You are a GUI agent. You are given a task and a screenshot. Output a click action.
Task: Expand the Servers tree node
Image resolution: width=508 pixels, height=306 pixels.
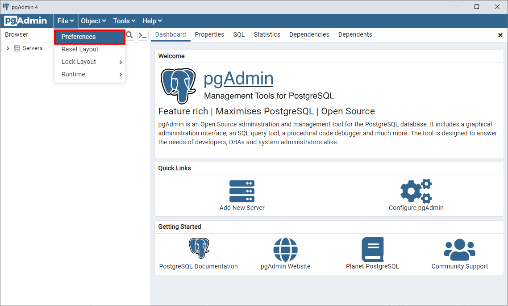coord(8,48)
